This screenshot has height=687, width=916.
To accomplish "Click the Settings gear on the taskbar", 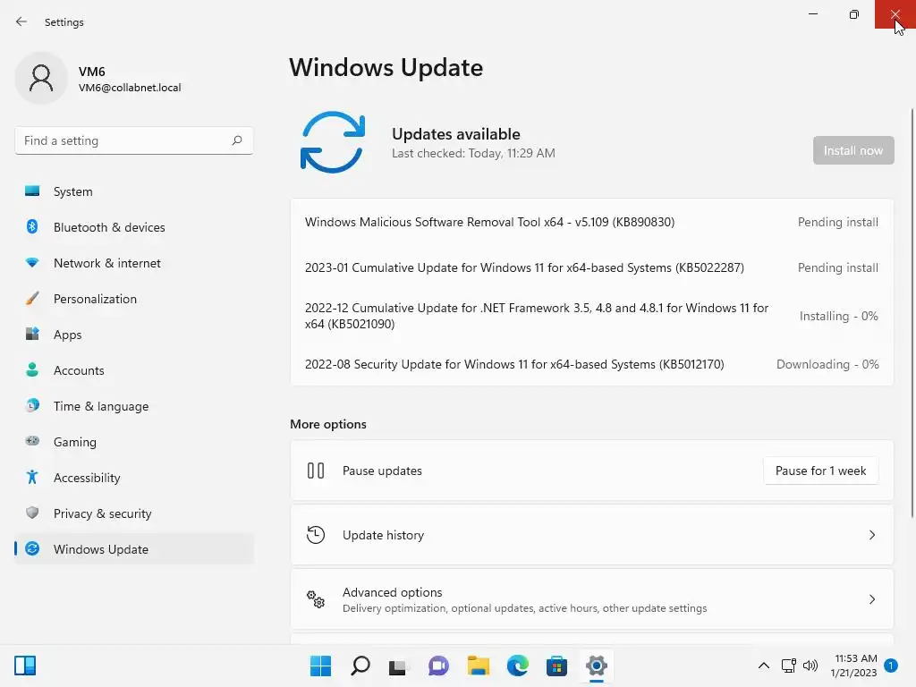I will point(597,666).
